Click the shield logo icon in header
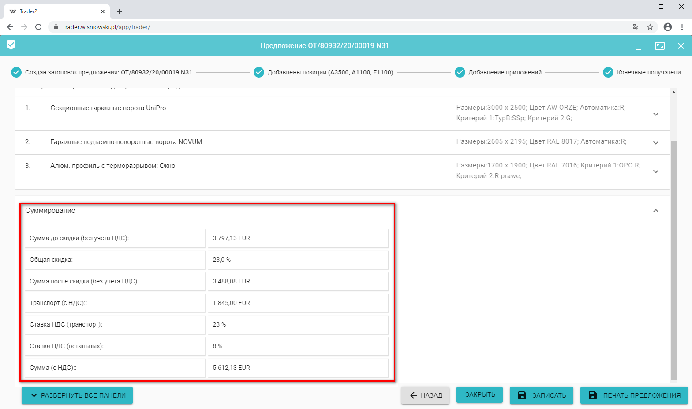The height and width of the screenshot is (409, 692). [x=11, y=45]
